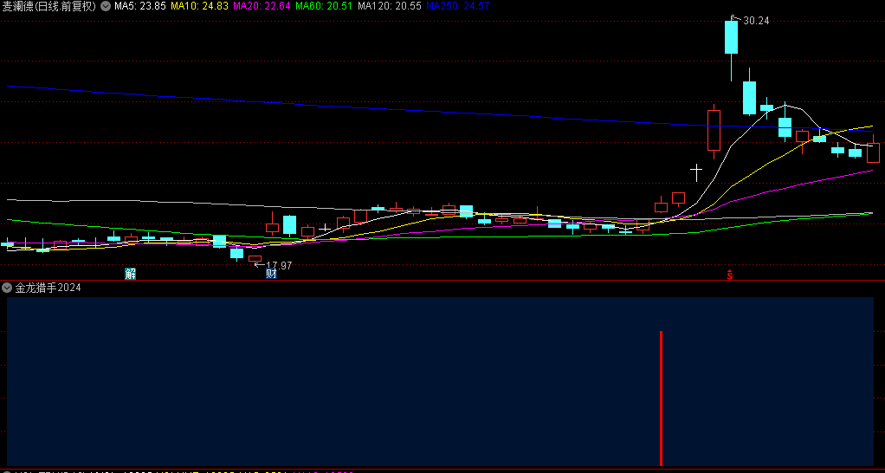Open the dropdown arrow next to 麦澜德 chart title

106,6
